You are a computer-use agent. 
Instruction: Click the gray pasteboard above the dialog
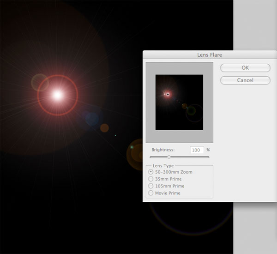click(255, 25)
